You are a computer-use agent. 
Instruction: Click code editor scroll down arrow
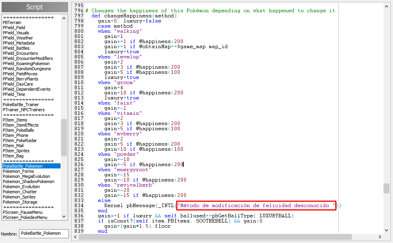(387, 230)
